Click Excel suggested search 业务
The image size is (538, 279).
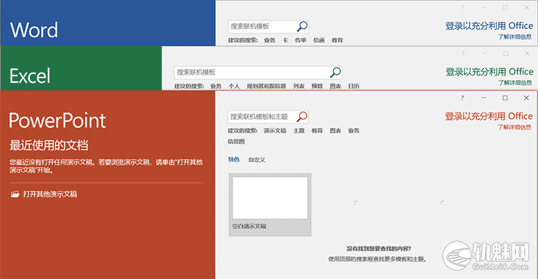tap(216, 86)
